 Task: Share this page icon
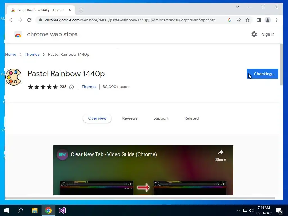pos(238,20)
